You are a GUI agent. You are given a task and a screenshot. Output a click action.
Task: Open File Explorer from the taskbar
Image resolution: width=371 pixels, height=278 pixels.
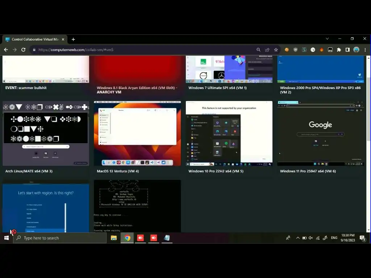tap(114, 238)
